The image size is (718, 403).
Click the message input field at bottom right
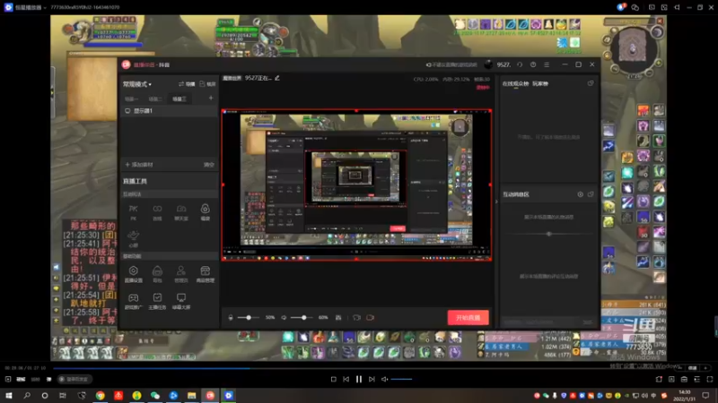tap(541, 322)
